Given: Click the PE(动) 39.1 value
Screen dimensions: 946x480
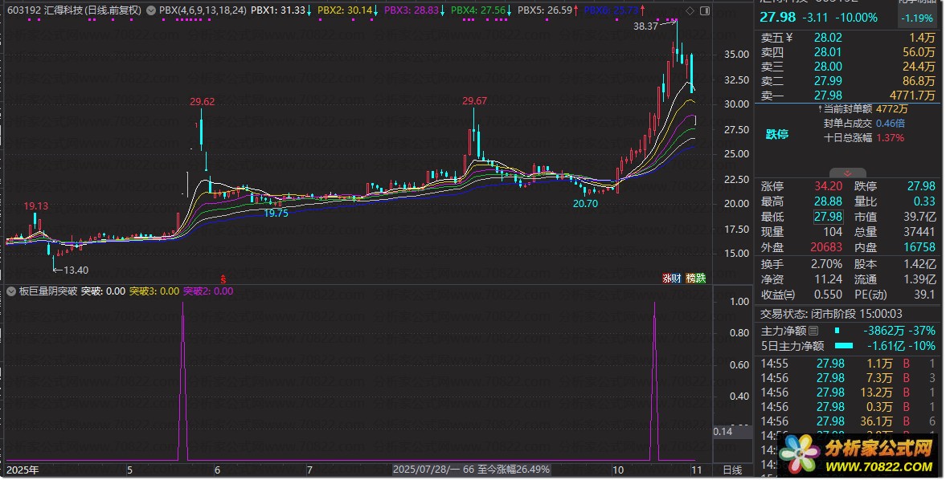Looking at the screenshot, I should 924,295.
